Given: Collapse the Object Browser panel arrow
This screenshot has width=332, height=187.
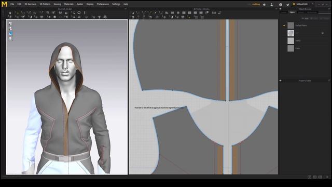Looking at the screenshot, I should tap(281, 9).
